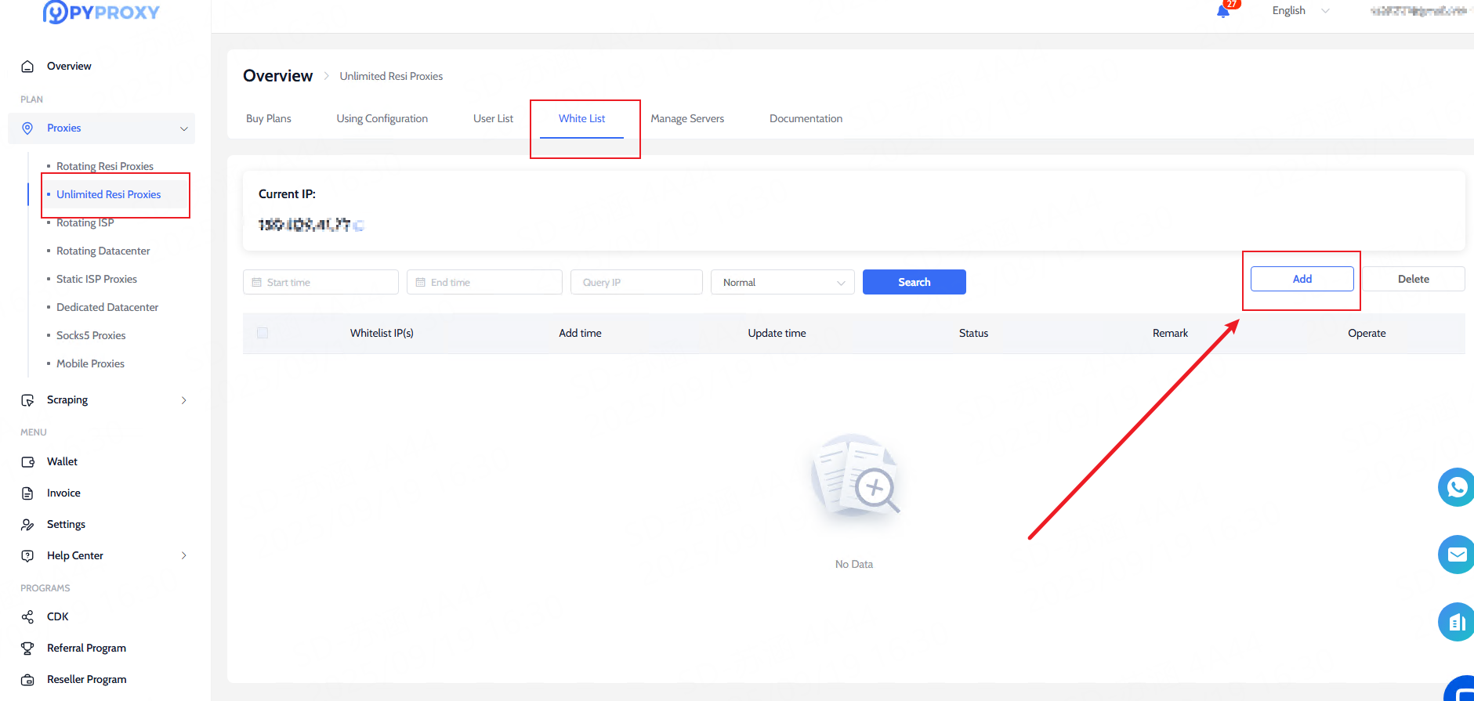Click the CDK share icon
This screenshot has width=1474, height=701.
27,617
